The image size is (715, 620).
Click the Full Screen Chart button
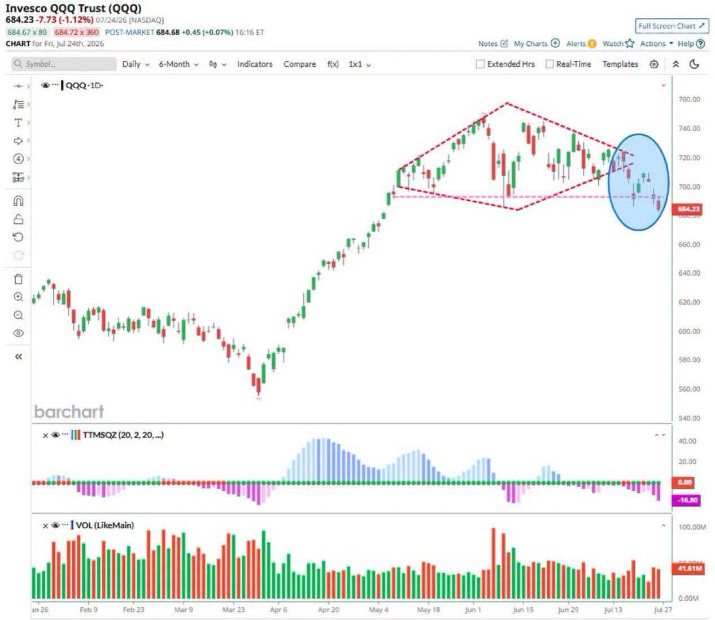[x=672, y=26]
